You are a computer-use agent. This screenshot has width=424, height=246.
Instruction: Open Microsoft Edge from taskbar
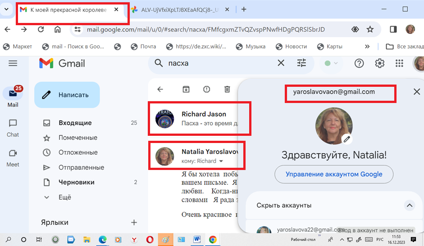pyautogui.click(x=102, y=240)
